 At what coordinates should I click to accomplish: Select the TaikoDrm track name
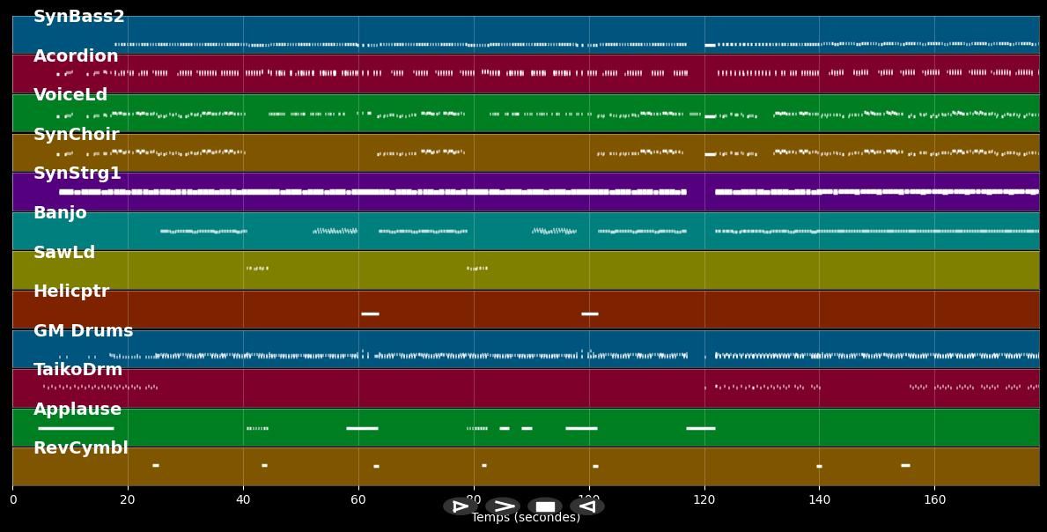click(x=77, y=370)
